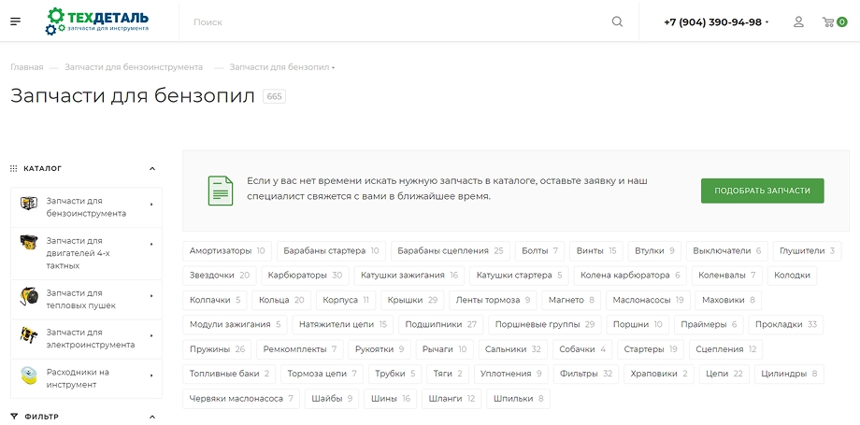This screenshot has width=860, height=425.
Task: Click the power tool category icon
Action: pos(29,334)
